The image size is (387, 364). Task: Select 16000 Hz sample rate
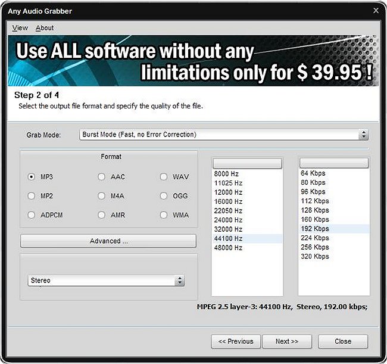[x=247, y=201]
